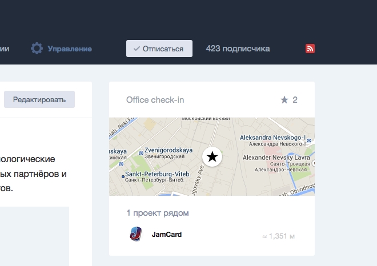Click the gear icon beside Управление
377x266 pixels.
[x=37, y=49]
